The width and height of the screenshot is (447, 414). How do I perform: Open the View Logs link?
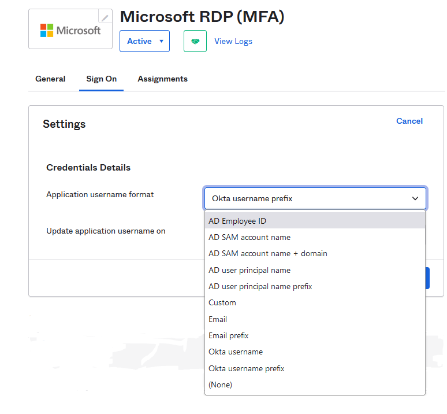(233, 41)
